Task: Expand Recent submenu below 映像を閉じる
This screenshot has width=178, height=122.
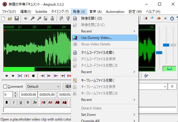Action: [x=105, y=31]
